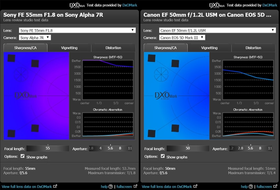Set Sony aperture slider to 8

point(120,148)
